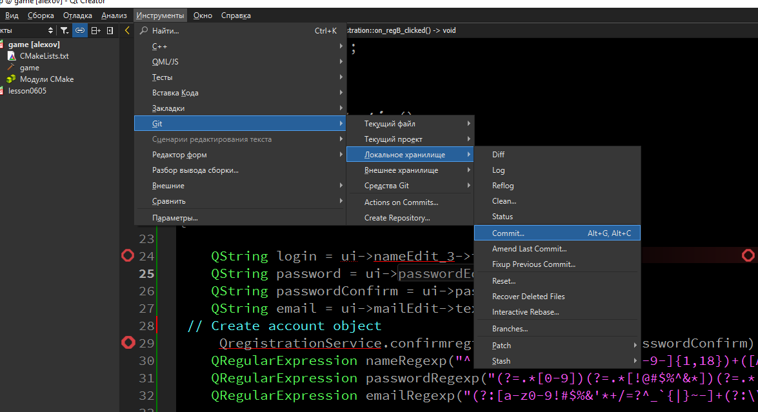The width and height of the screenshot is (758, 412).
Task: Select the Git menu entry
Action: click(x=240, y=124)
